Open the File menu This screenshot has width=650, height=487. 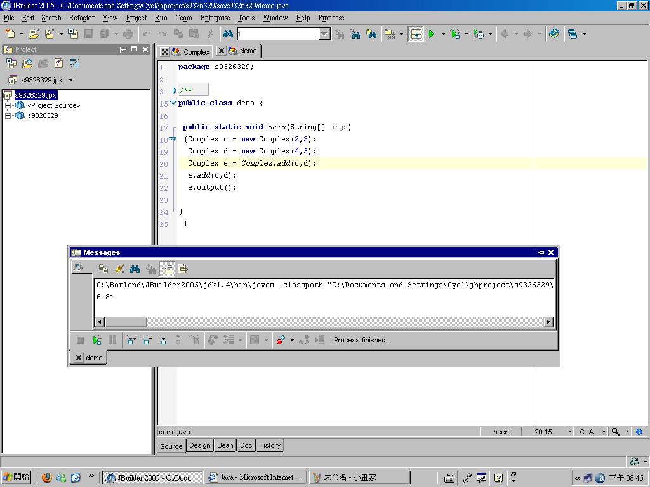click(x=9, y=18)
